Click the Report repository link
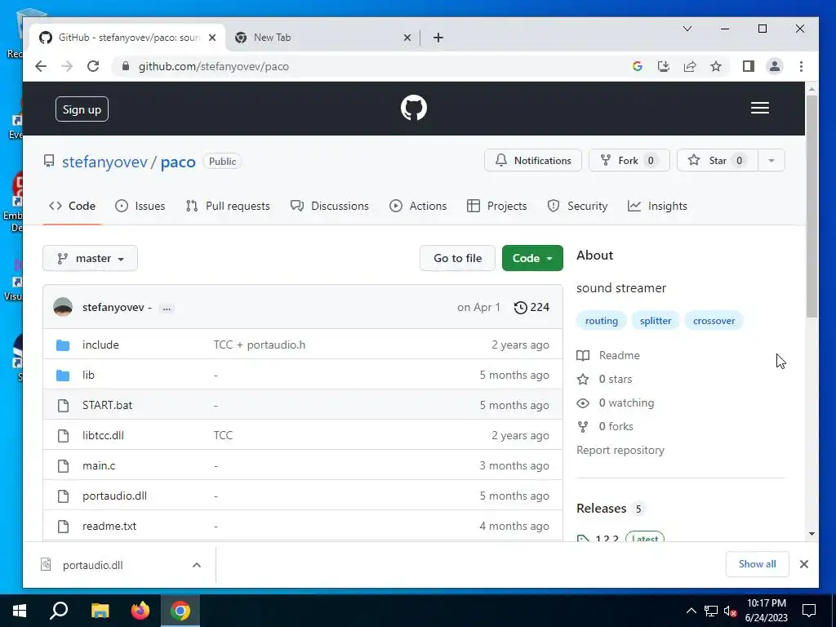The image size is (836, 627). click(x=620, y=451)
